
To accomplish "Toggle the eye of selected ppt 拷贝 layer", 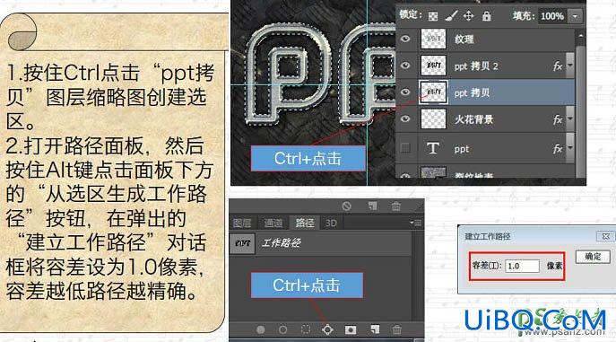I will [405, 92].
